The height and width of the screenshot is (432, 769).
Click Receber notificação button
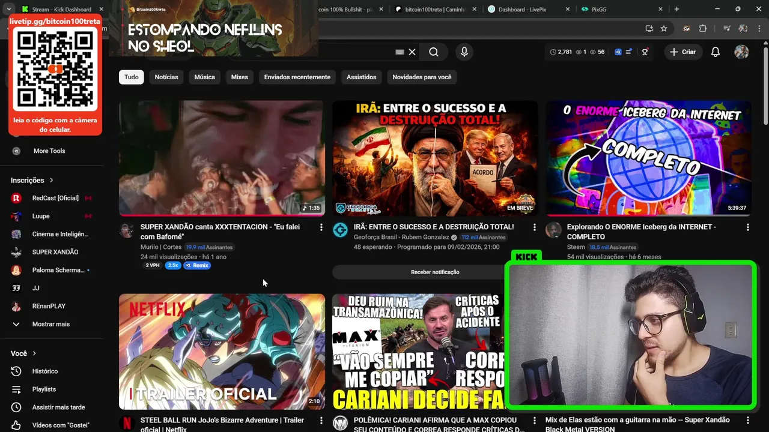[x=435, y=272]
